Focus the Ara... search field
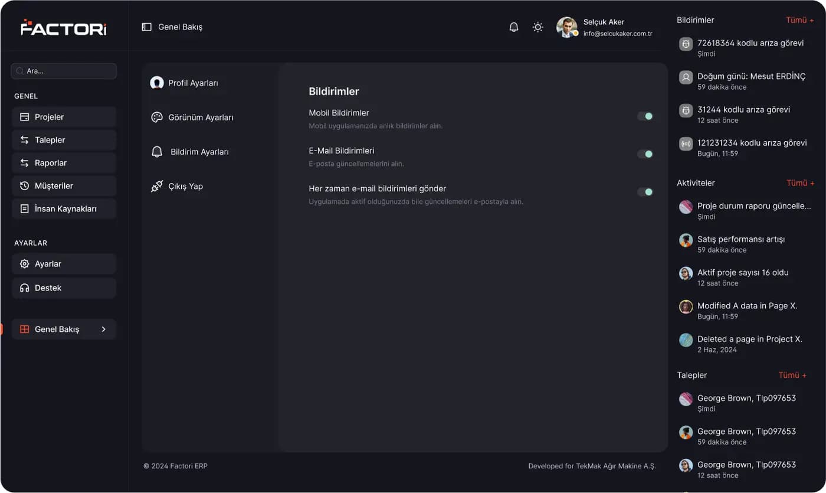This screenshot has width=826, height=493. point(64,71)
